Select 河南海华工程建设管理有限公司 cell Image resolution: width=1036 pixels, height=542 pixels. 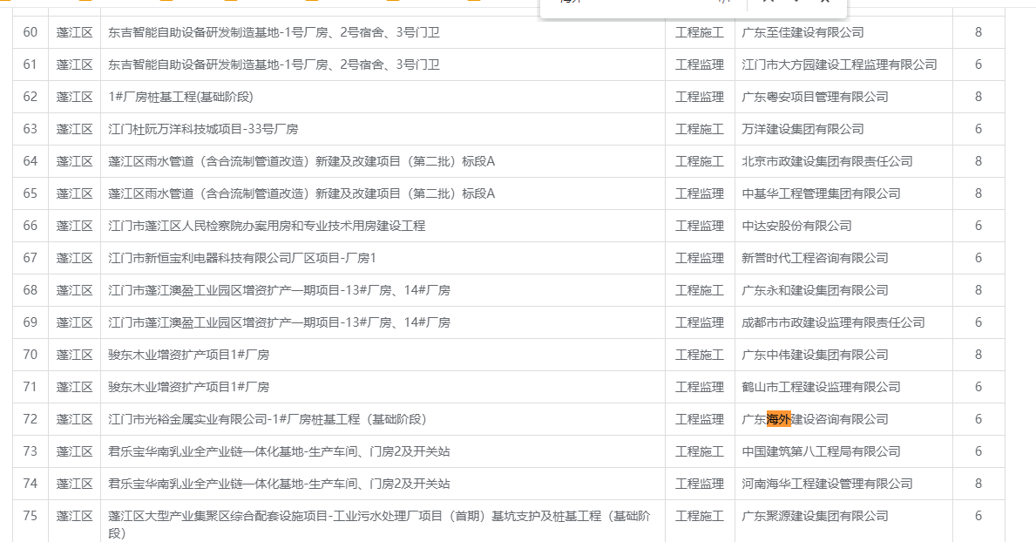point(826,484)
